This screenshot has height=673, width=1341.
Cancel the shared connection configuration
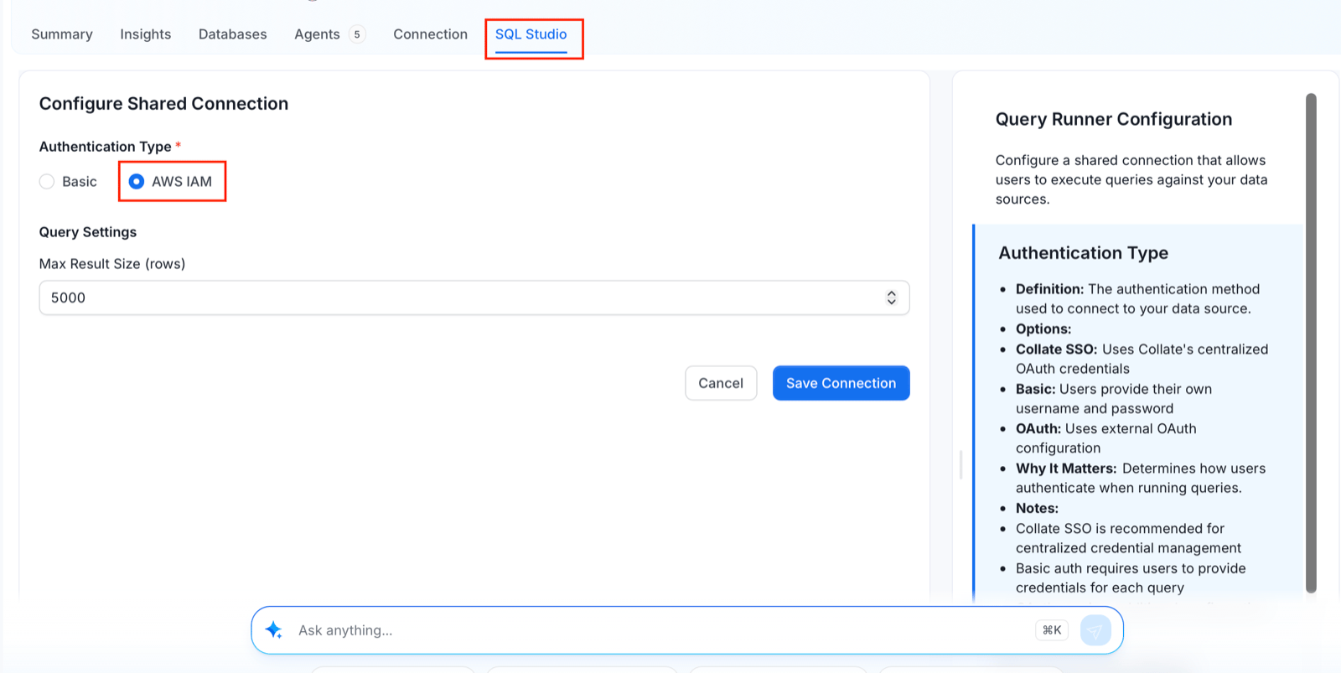[721, 383]
